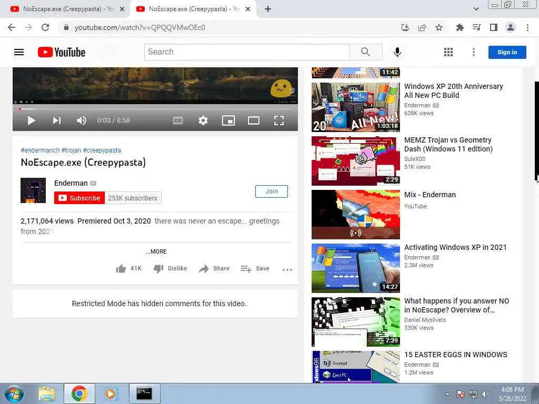Open video player settings gear

(203, 120)
